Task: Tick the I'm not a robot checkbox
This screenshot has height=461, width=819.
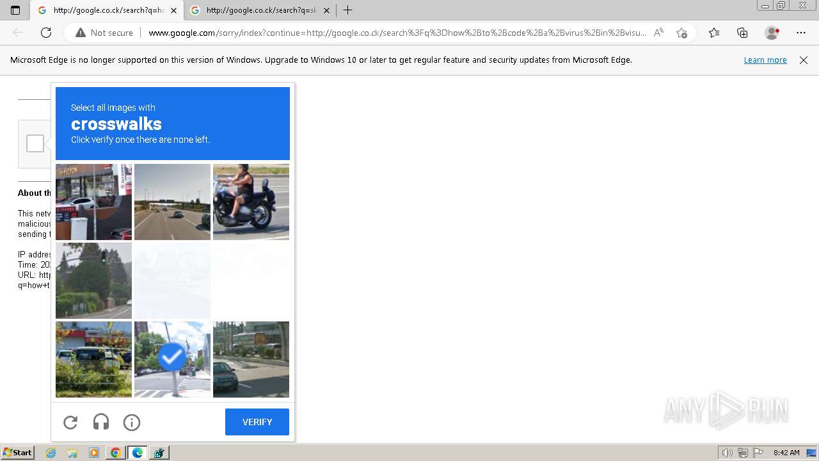Action: pos(35,143)
